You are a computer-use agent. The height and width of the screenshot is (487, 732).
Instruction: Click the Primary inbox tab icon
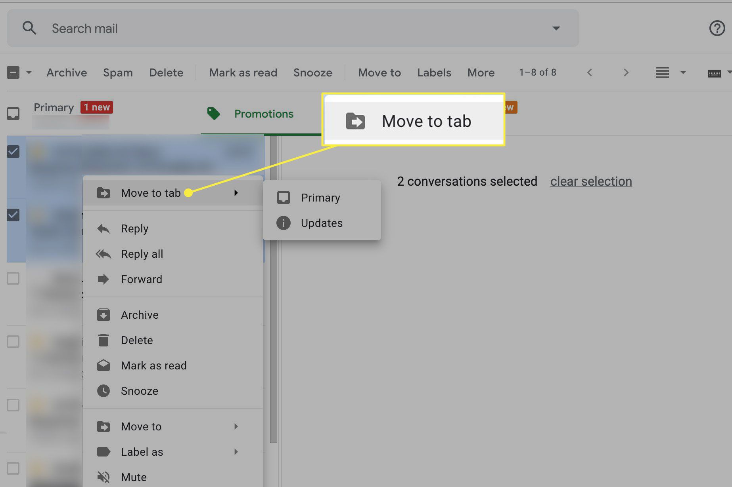[x=13, y=114]
